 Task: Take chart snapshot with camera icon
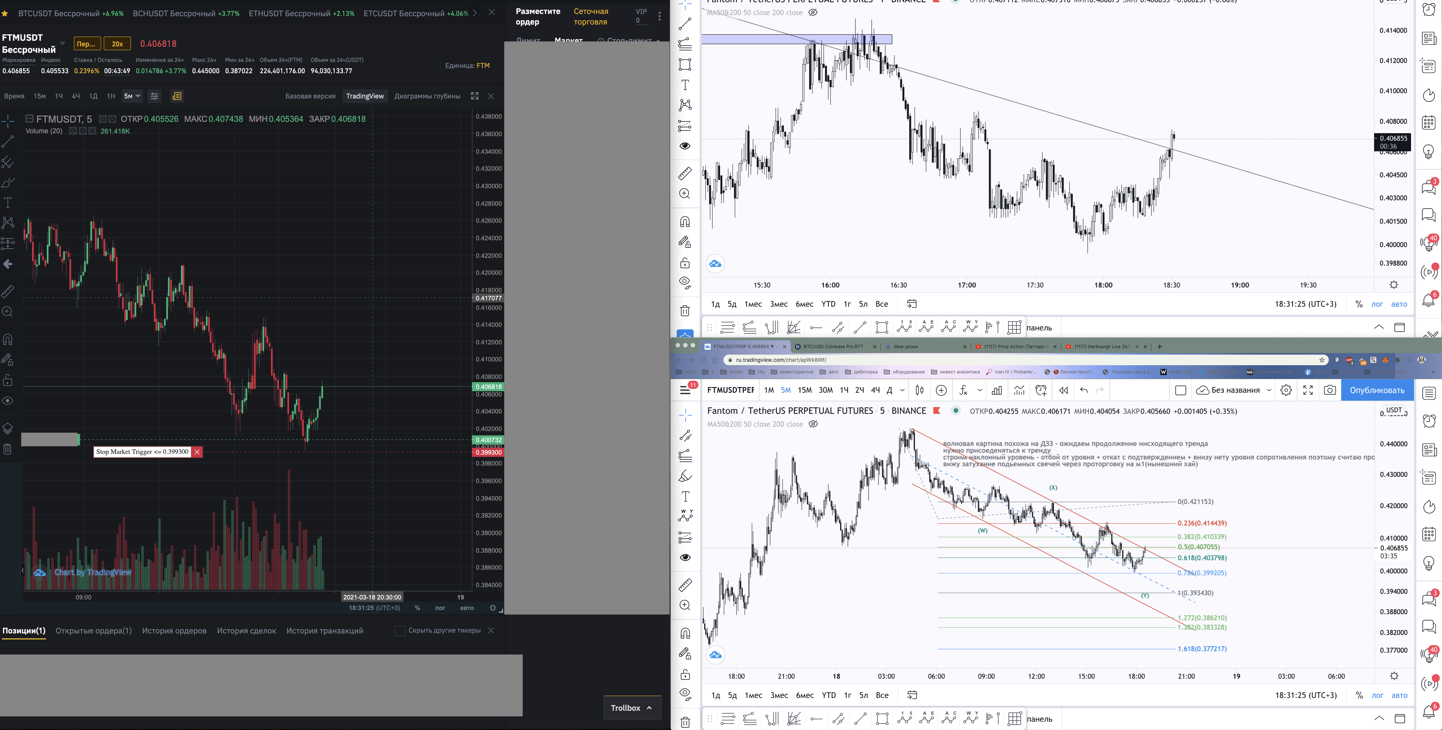point(1330,390)
